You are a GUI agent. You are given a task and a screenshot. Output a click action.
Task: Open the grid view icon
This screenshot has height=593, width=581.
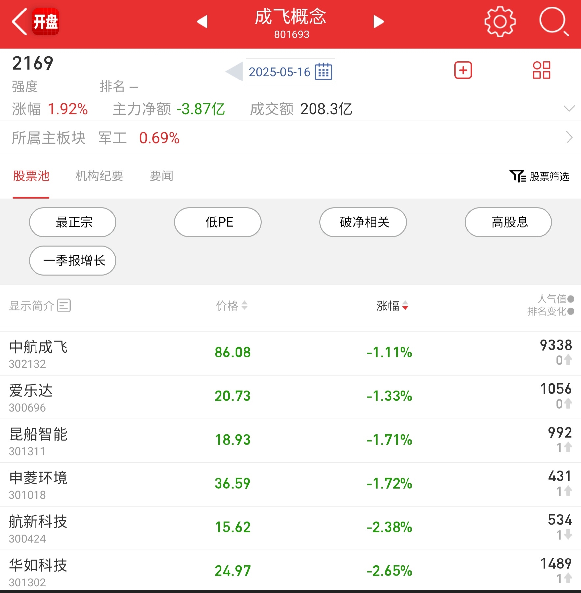(x=542, y=70)
